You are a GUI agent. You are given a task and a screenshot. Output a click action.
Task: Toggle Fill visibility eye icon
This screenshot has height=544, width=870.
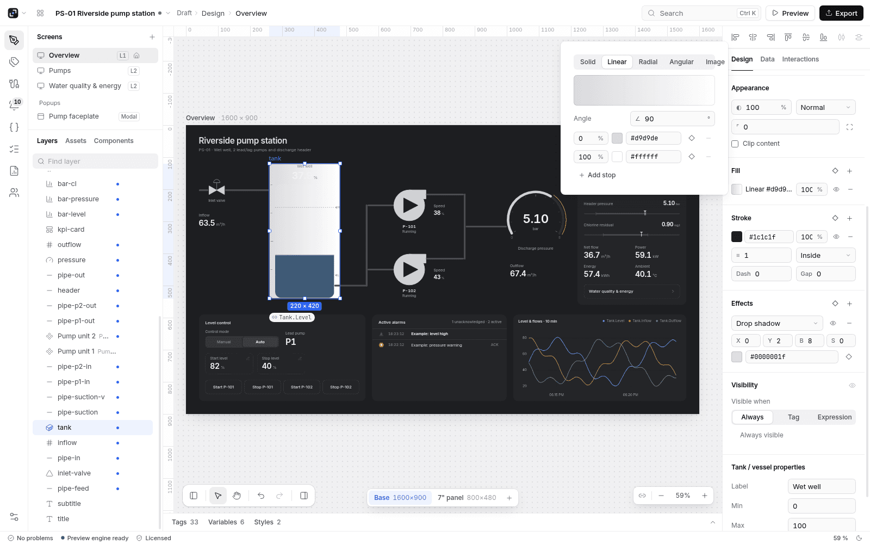[x=836, y=189]
